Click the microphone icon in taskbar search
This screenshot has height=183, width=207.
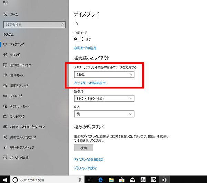click(80, 180)
